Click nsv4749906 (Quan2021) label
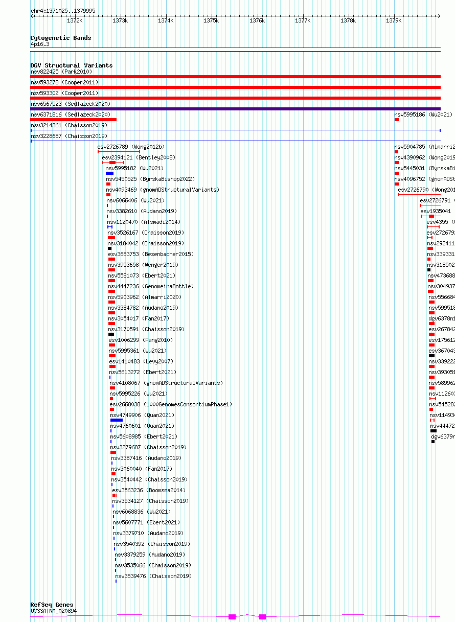Viewport: 455px width, 622px height. click(x=143, y=415)
